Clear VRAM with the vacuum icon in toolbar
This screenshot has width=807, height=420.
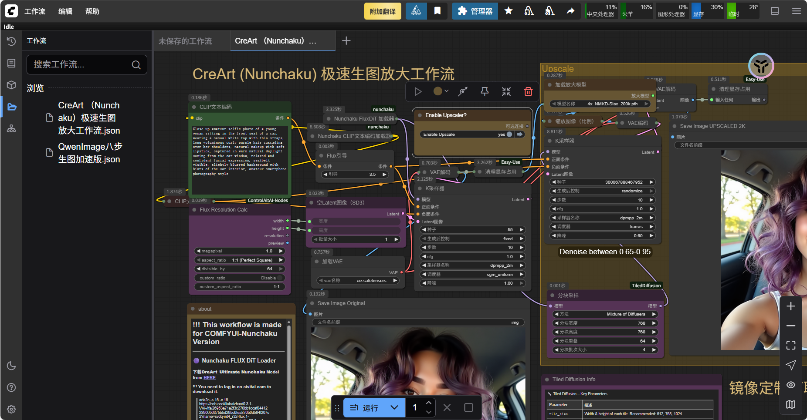[x=529, y=11]
